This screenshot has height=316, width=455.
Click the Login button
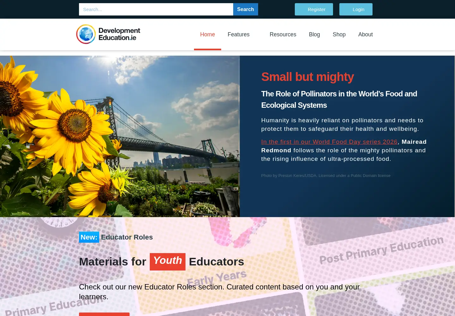[x=356, y=9]
